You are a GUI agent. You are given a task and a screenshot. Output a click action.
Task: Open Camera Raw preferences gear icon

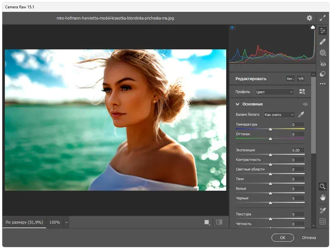click(309, 18)
